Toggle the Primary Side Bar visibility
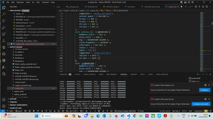Screen dimensions: 213x119 point(182,2)
